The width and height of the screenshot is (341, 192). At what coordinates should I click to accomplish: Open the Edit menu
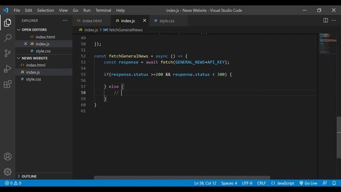click(x=28, y=10)
